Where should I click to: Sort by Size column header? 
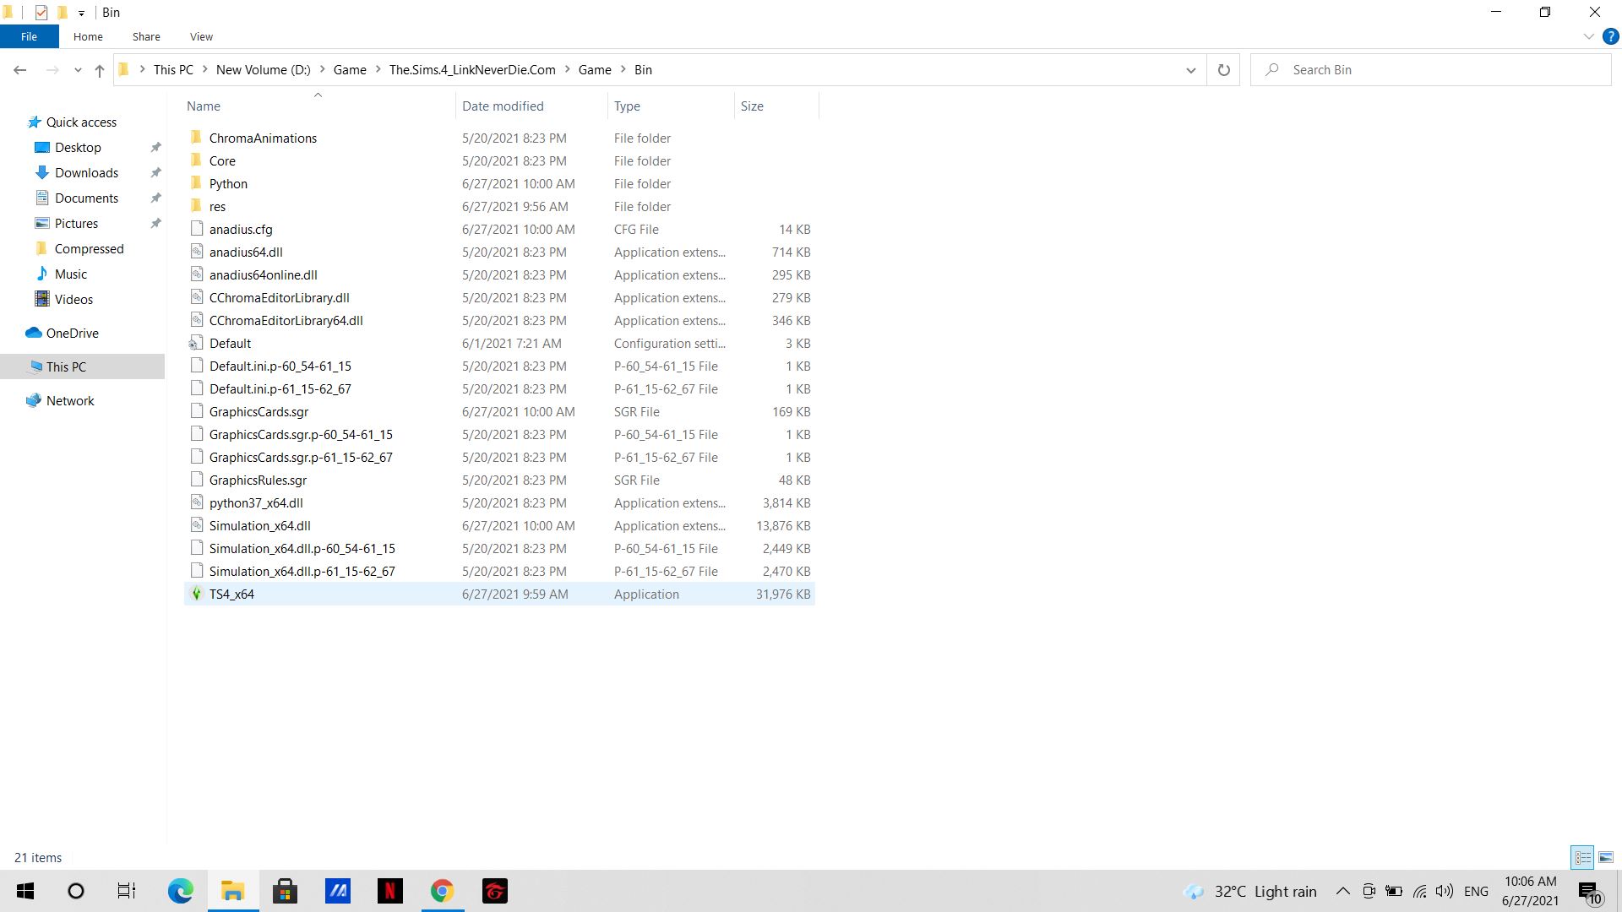(776, 106)
